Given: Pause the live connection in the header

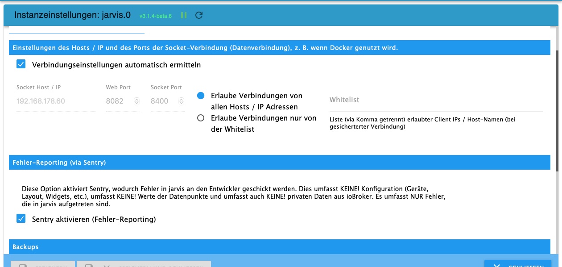Looking at the screenshot, I should coord(183,15).
